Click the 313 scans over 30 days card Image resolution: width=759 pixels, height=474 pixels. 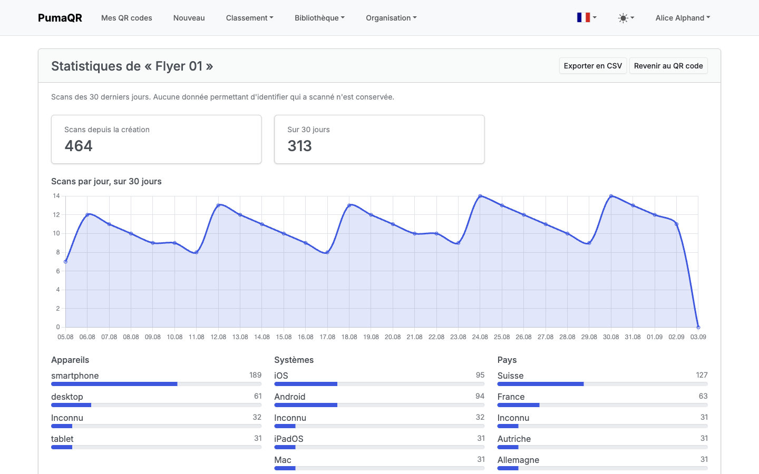click(379, 139)
